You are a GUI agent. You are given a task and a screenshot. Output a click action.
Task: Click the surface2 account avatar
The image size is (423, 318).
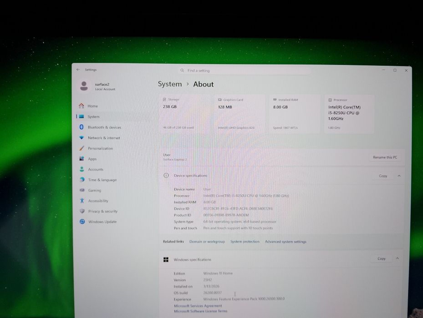click(x=84, y=86)
